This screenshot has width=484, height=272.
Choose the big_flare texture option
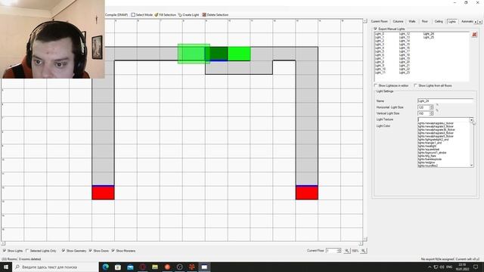point(427,156)
